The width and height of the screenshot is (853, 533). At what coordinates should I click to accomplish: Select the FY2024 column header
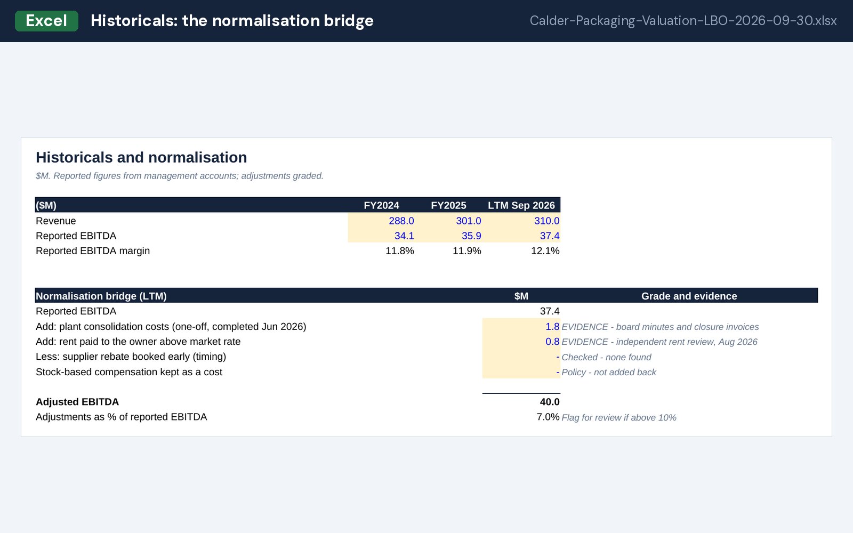coord(381,205)
